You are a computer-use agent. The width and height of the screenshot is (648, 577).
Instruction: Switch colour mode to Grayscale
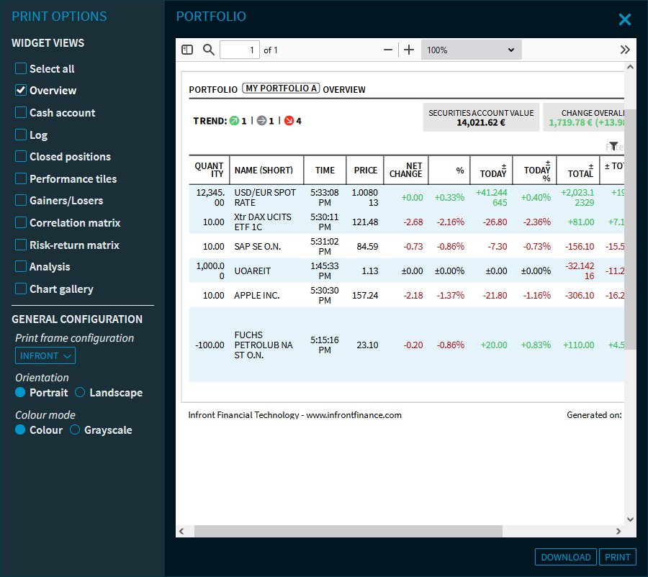point(75,430)
